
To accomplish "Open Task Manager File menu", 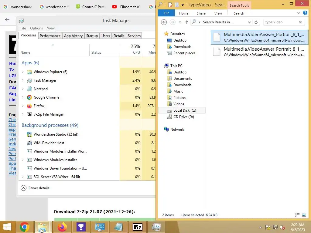I will click(23, 28).
